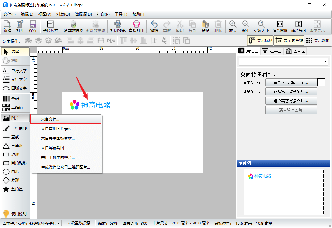Select the 条码 barcode tool
The height and width of the screenshot is (228, 332).
tap(15, 99)
